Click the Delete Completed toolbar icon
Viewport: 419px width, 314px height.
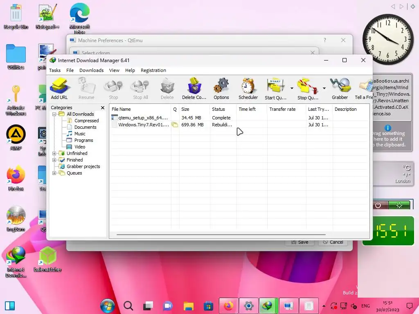(194, 89)
